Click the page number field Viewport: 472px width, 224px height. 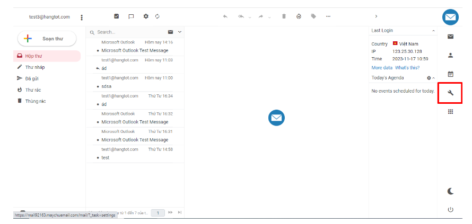coord(158,213)
